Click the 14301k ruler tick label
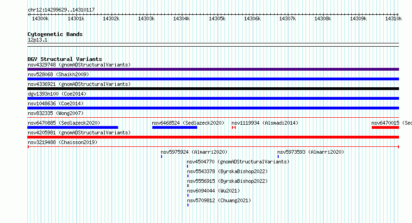Screen dimensions: 412x223 click(x=76, y=18)
